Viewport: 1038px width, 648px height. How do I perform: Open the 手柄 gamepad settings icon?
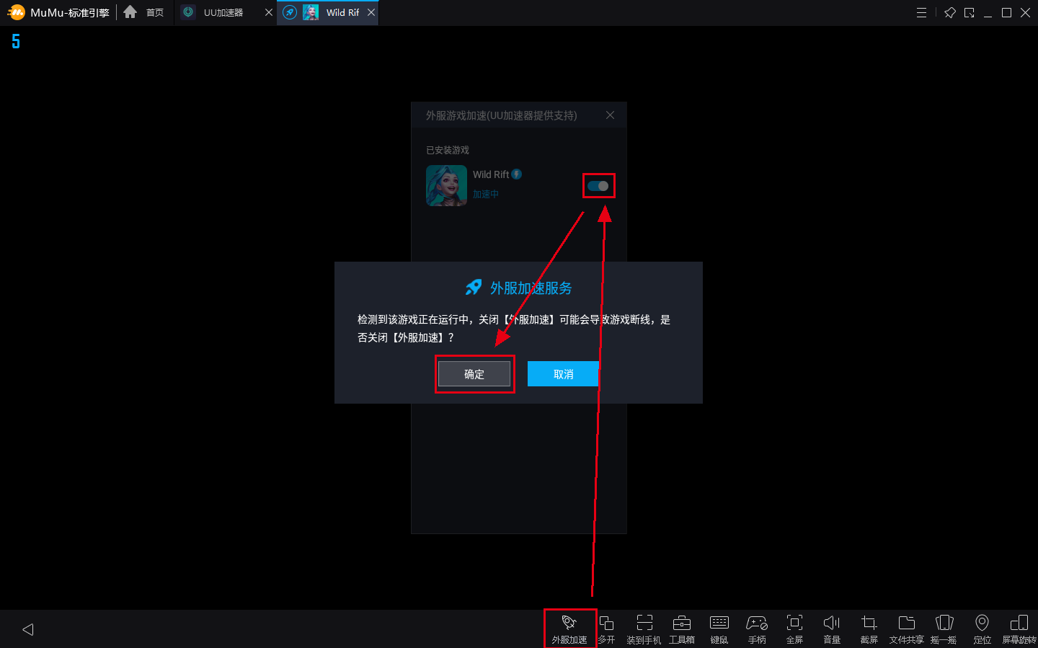(756, 627)
